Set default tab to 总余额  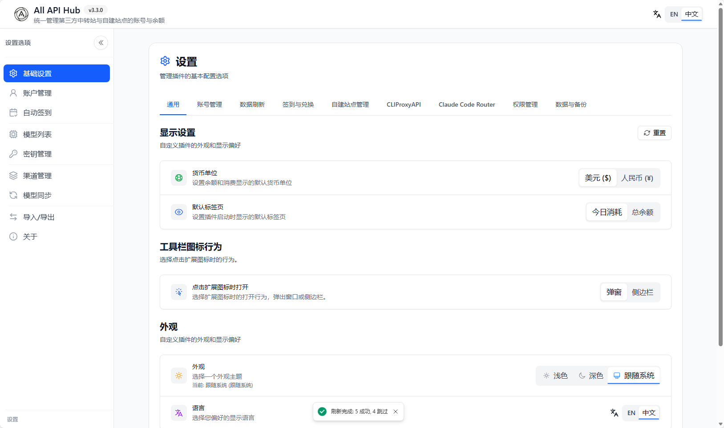[643, 212]
